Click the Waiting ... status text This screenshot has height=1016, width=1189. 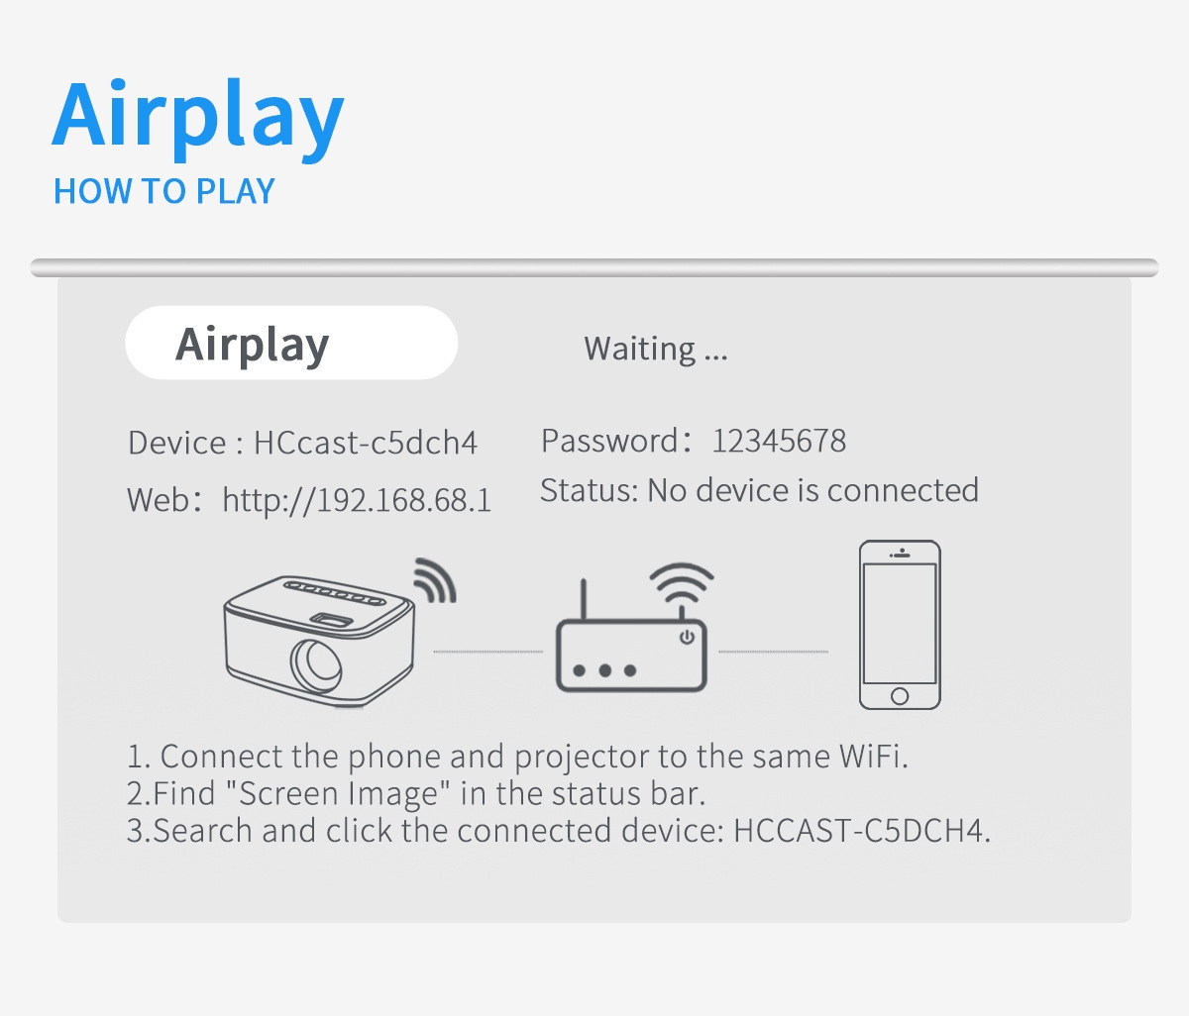(656, 349)
